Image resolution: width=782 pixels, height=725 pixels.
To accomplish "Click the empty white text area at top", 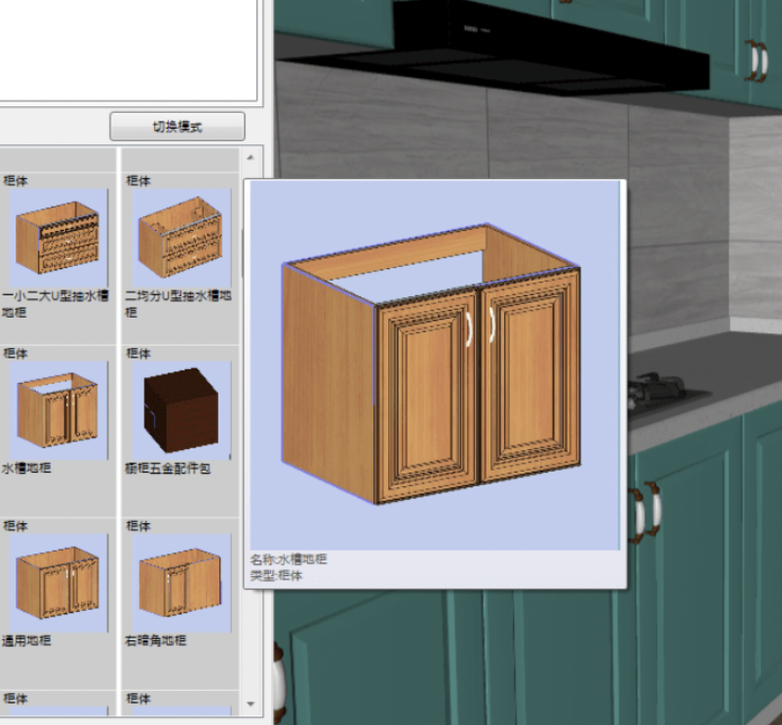I will point(129,50).
